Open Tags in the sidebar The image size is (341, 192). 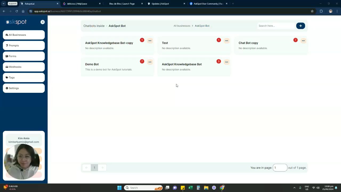coord(24,78)
